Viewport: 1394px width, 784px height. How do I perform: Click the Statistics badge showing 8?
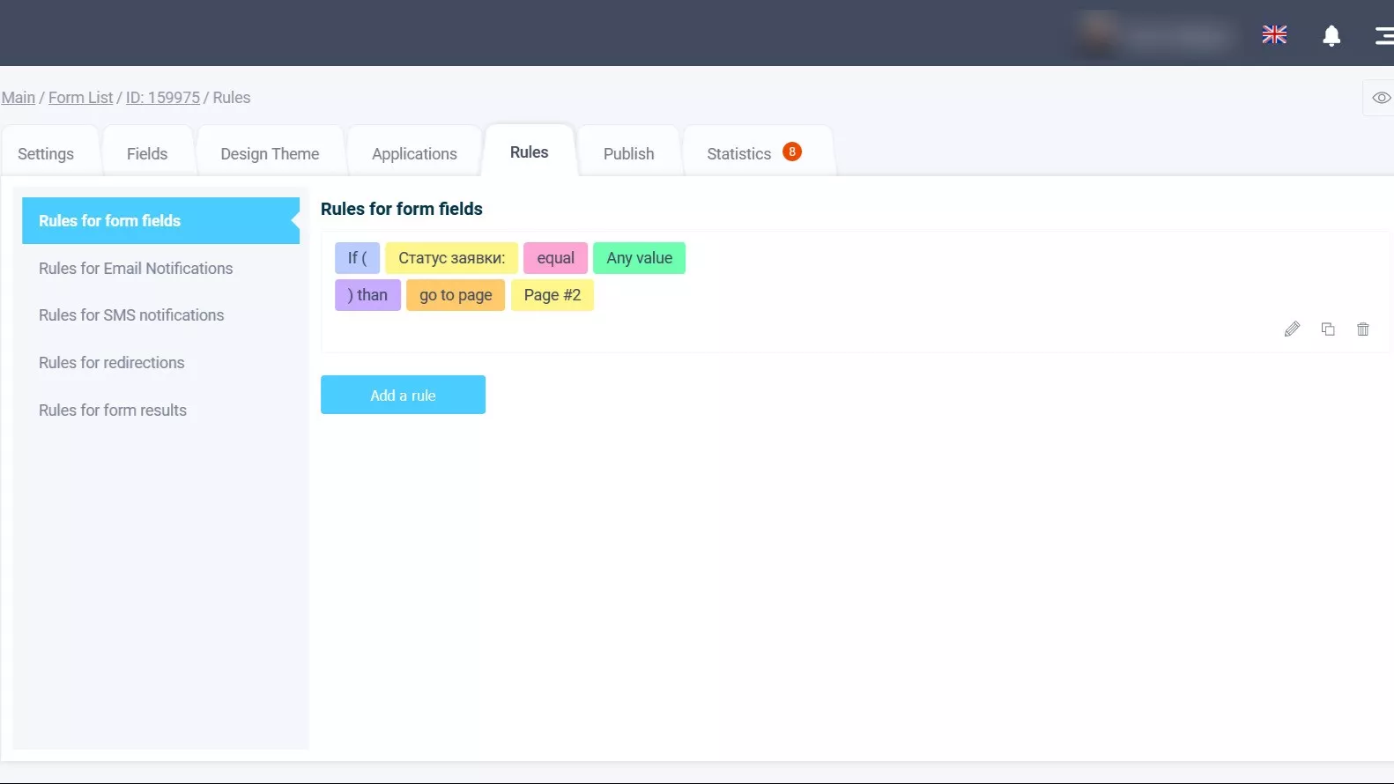click(792, 152)
